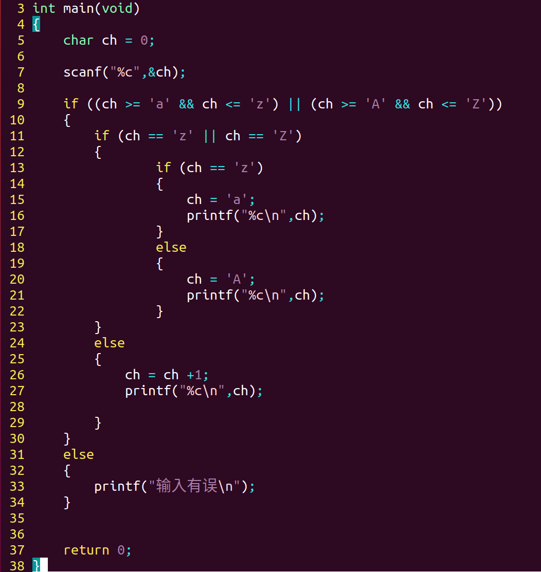Click the 'if (ch == 'z')' line 13
Screen dimensions: 541x572
pos(209,168)
